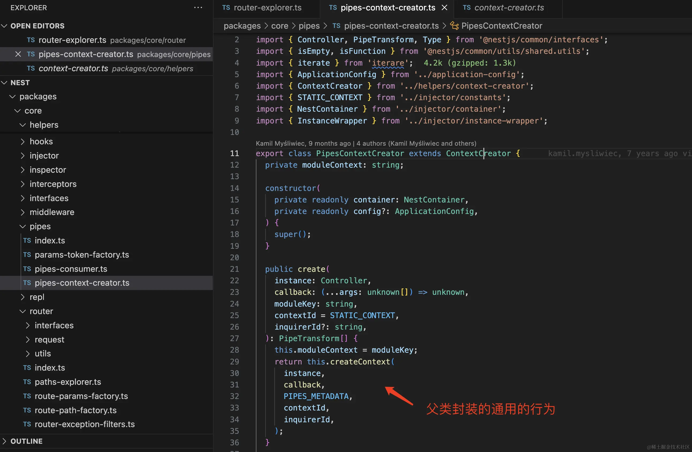Click the class symbol icon in breadcrumb
Viewport: 692px width, 452px height.
[454, 26]
